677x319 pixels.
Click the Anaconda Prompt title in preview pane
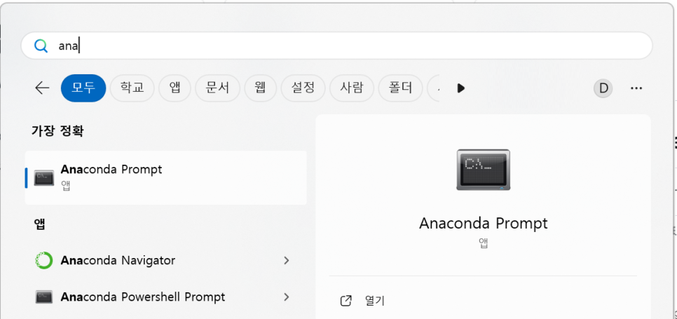(483, 223)
